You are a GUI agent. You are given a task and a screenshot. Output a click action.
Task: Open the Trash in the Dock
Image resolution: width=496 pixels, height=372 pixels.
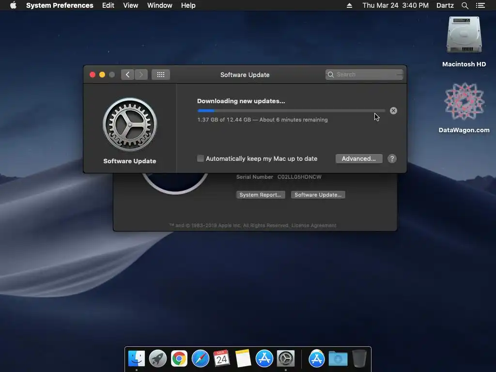click(359, 359)
